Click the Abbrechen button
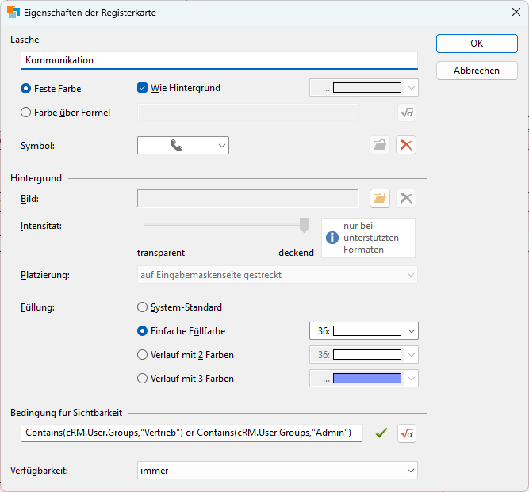The height and width of the screenshot is (492, 529). click(477, 71)
